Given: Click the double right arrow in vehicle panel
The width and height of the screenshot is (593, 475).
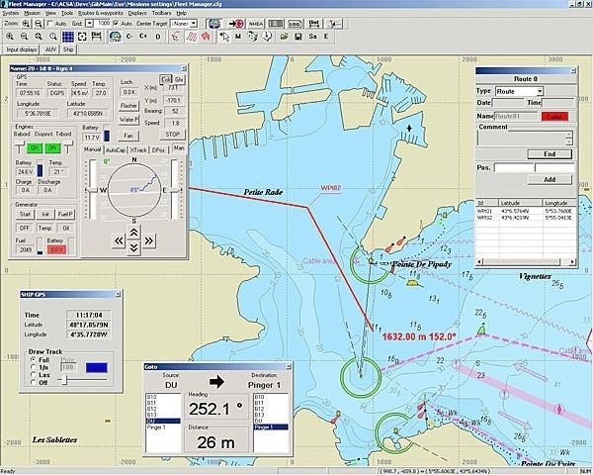Looking at the screenshot, I should 148,240.
